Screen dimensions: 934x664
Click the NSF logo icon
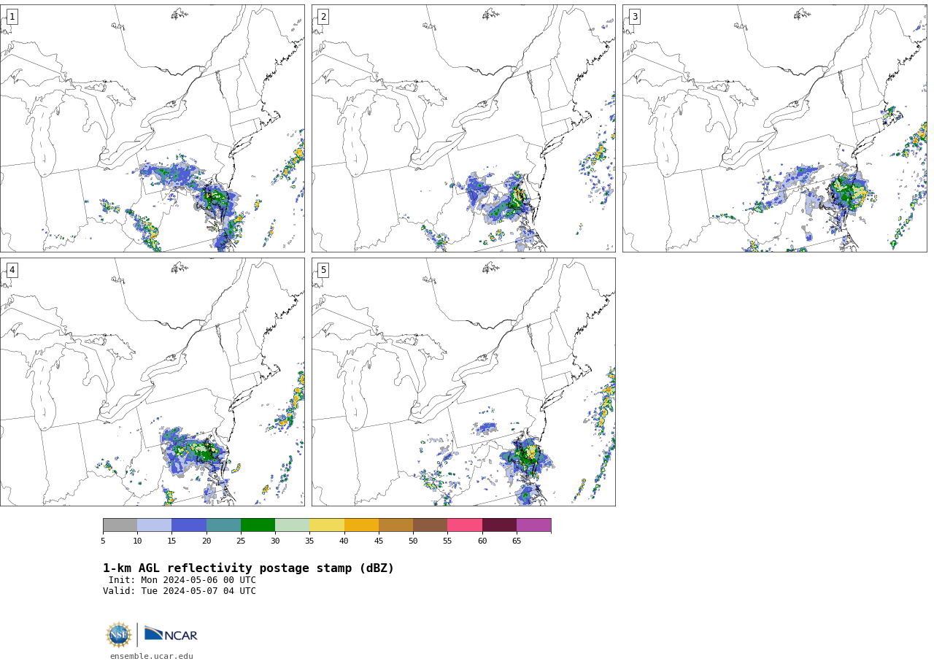[119, 635]
